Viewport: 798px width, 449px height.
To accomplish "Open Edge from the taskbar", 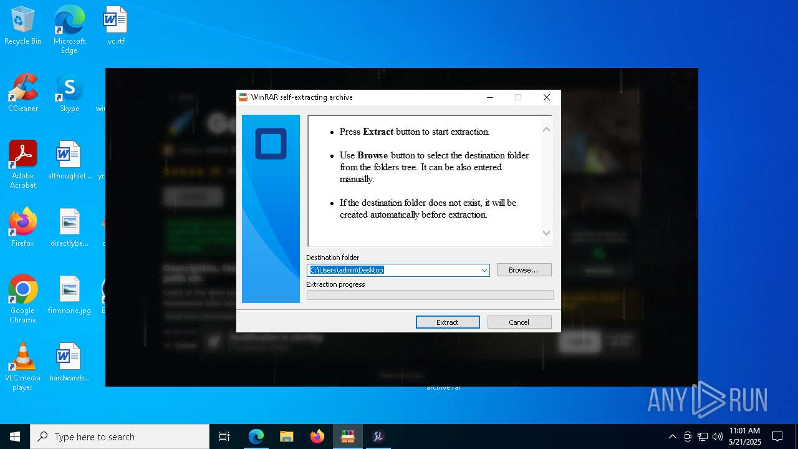I will 256,437.
